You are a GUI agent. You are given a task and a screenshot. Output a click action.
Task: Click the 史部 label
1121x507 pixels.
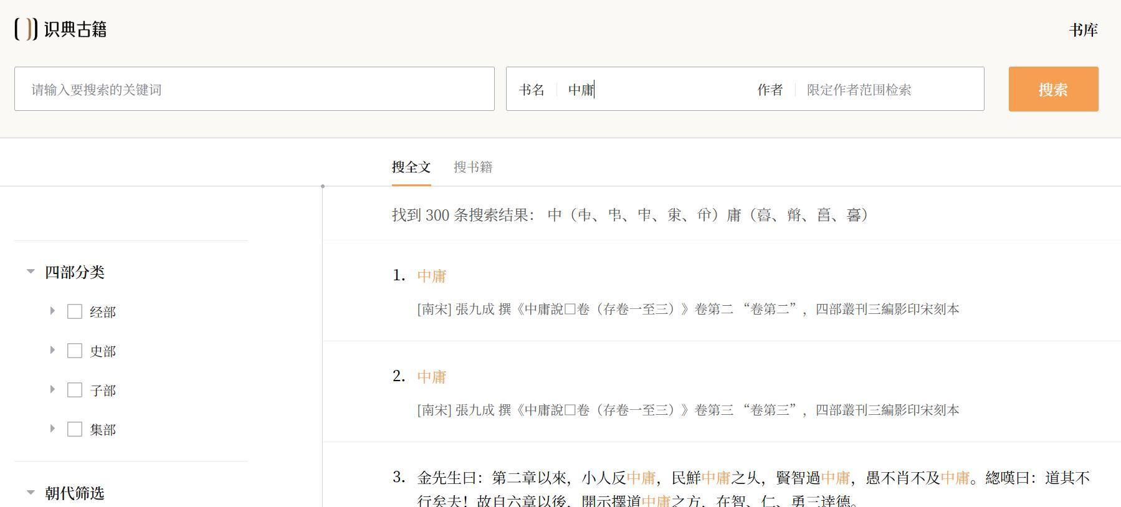pos(103,351)
